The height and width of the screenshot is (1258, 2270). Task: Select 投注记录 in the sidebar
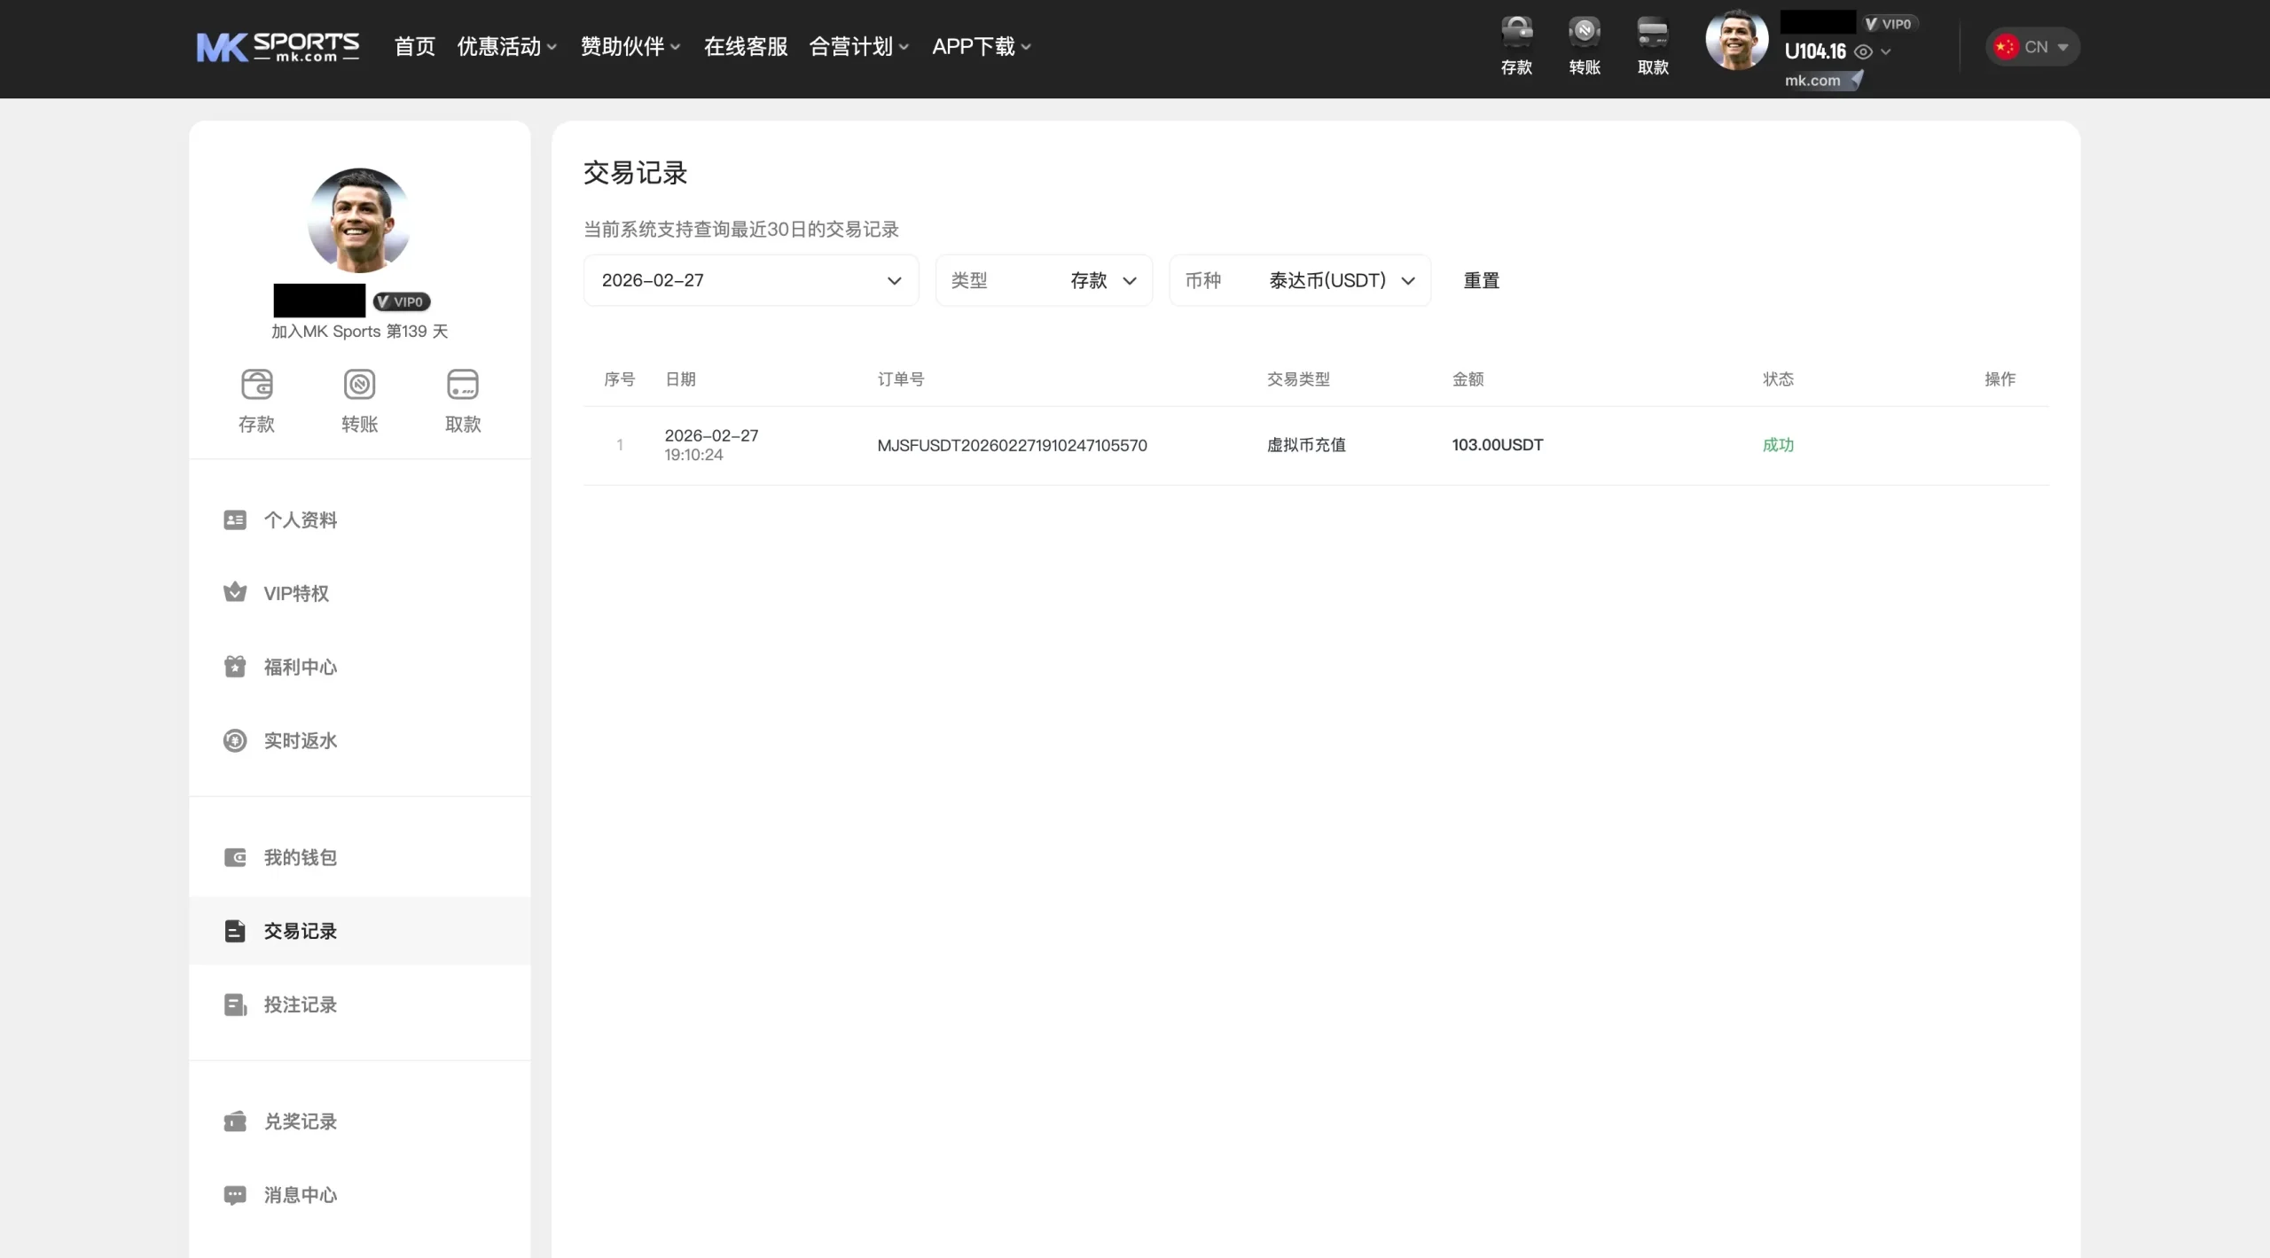pyautogui.click(x=300, y=1004)
